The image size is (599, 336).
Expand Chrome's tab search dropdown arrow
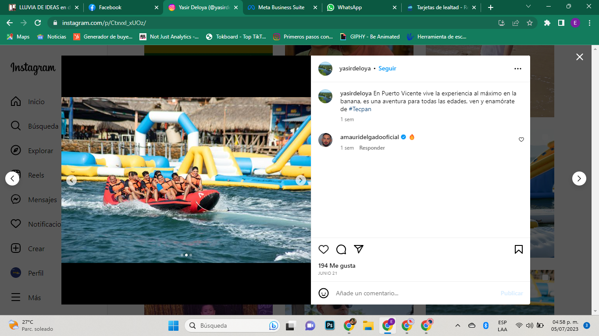[528, 7]
